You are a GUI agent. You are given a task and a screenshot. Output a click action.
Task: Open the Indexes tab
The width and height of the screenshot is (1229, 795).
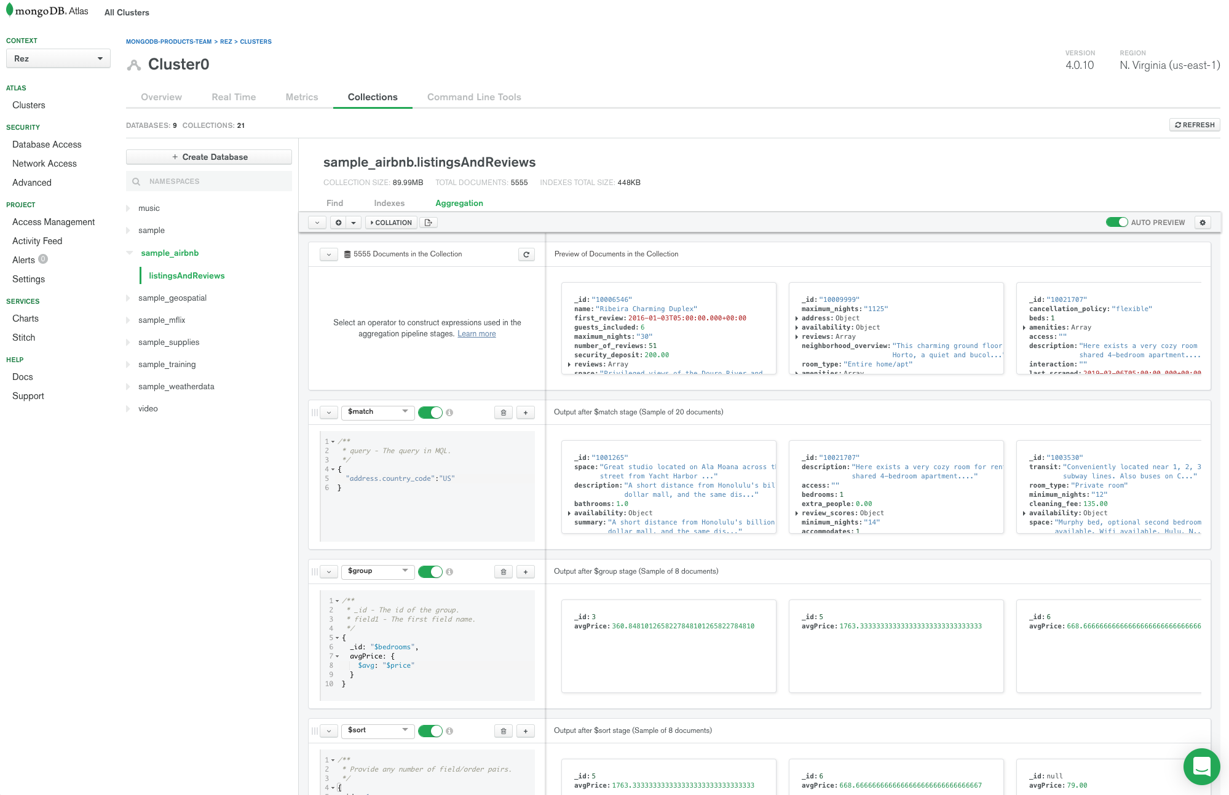389,203
